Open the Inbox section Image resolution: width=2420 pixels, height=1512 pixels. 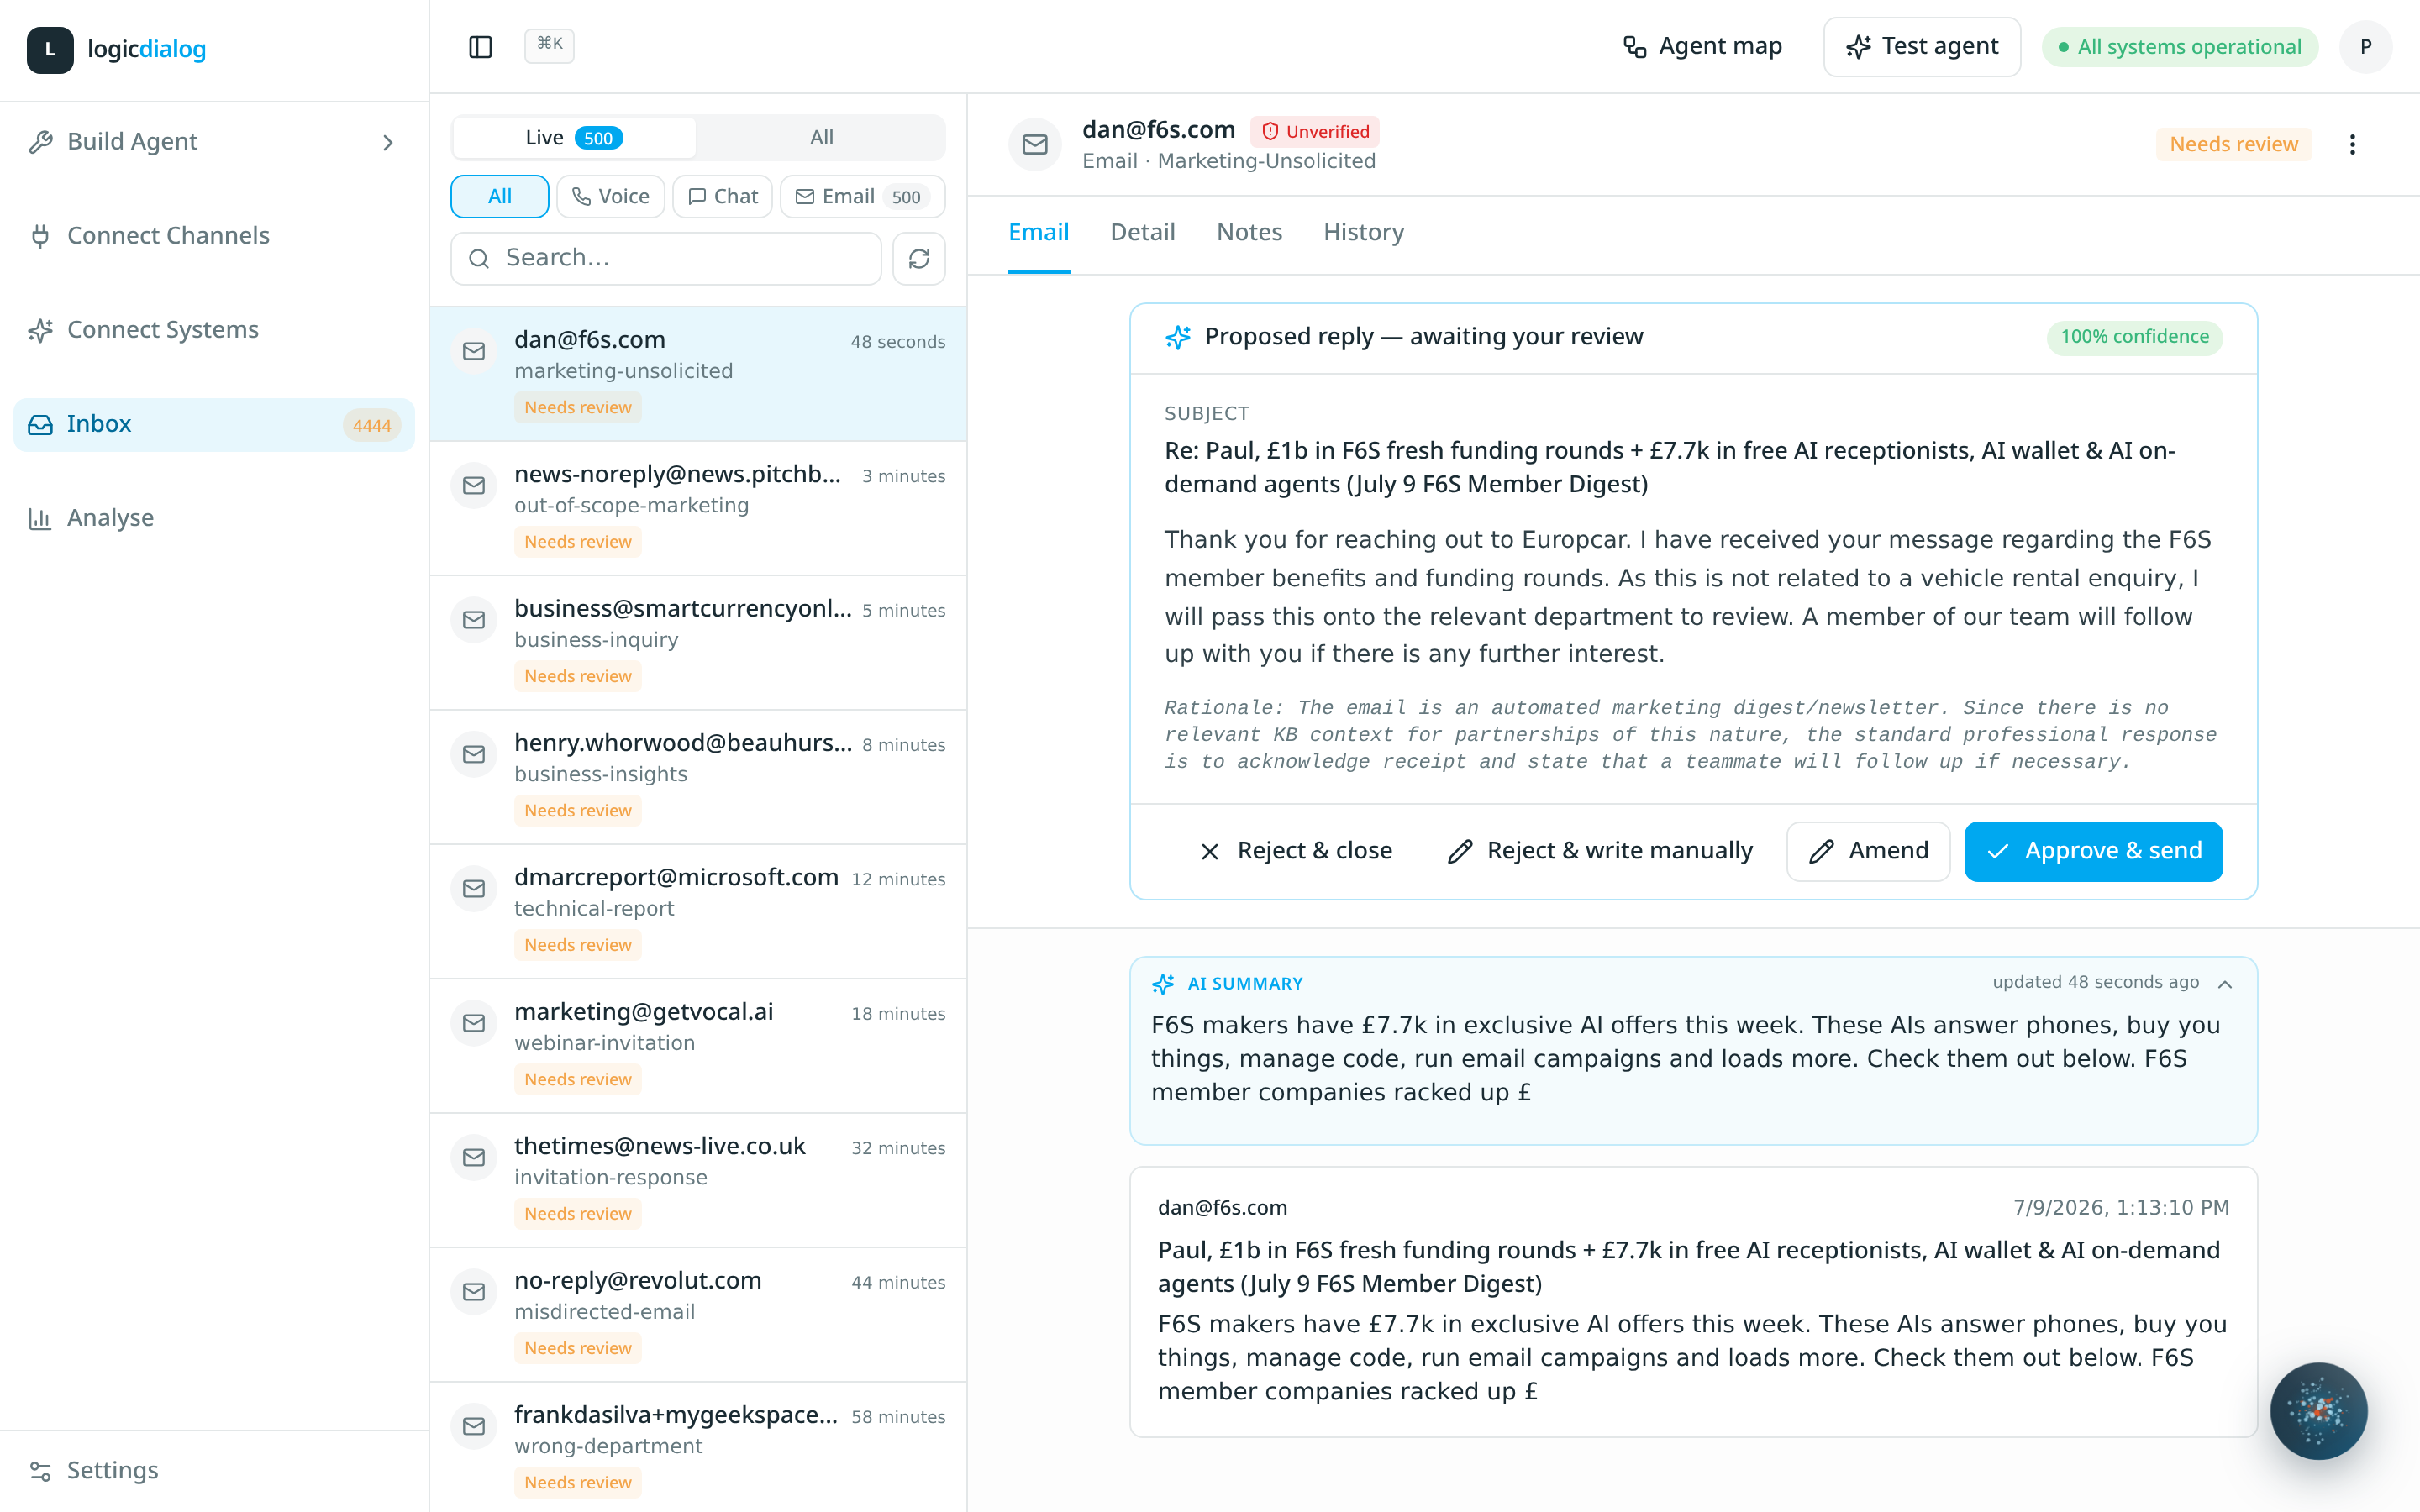[x=213, y=424]
